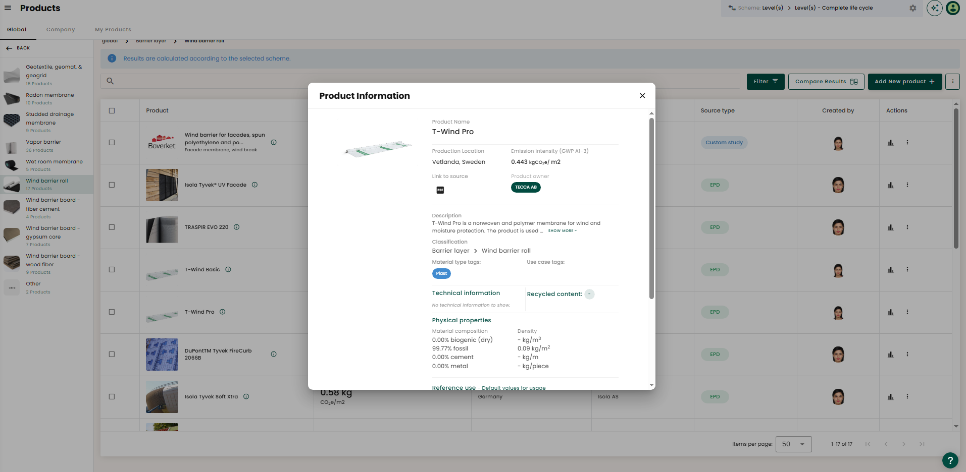Image resolution: width=966 pixels, height=472 pixels.
Task: Select Studded drainage membrane category
Action: 47,122
